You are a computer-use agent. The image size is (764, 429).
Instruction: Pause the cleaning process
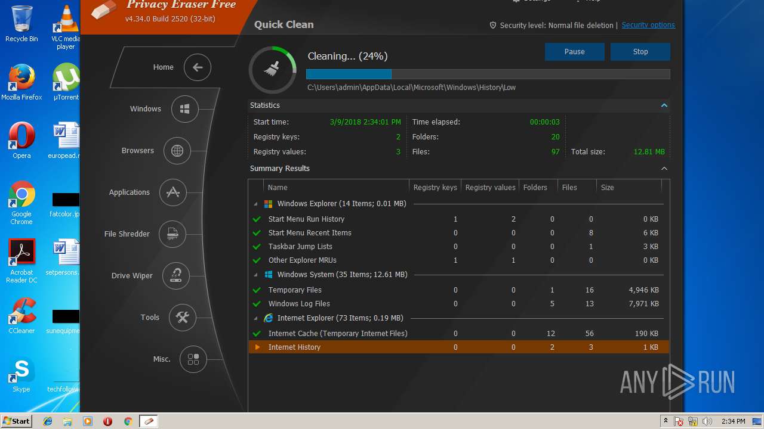point(575,52)
